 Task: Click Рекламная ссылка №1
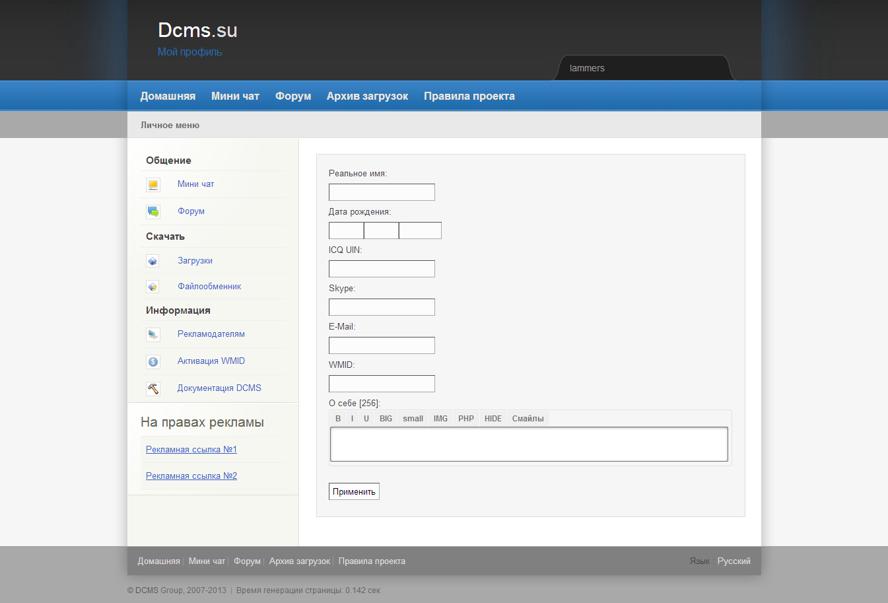pos(191,449)
